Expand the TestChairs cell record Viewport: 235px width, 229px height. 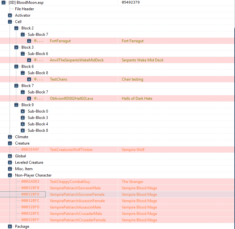(29, 79)
